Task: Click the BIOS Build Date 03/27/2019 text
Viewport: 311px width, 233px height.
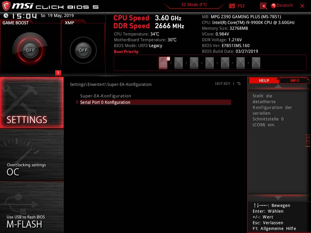Action: tap(230, 51)
